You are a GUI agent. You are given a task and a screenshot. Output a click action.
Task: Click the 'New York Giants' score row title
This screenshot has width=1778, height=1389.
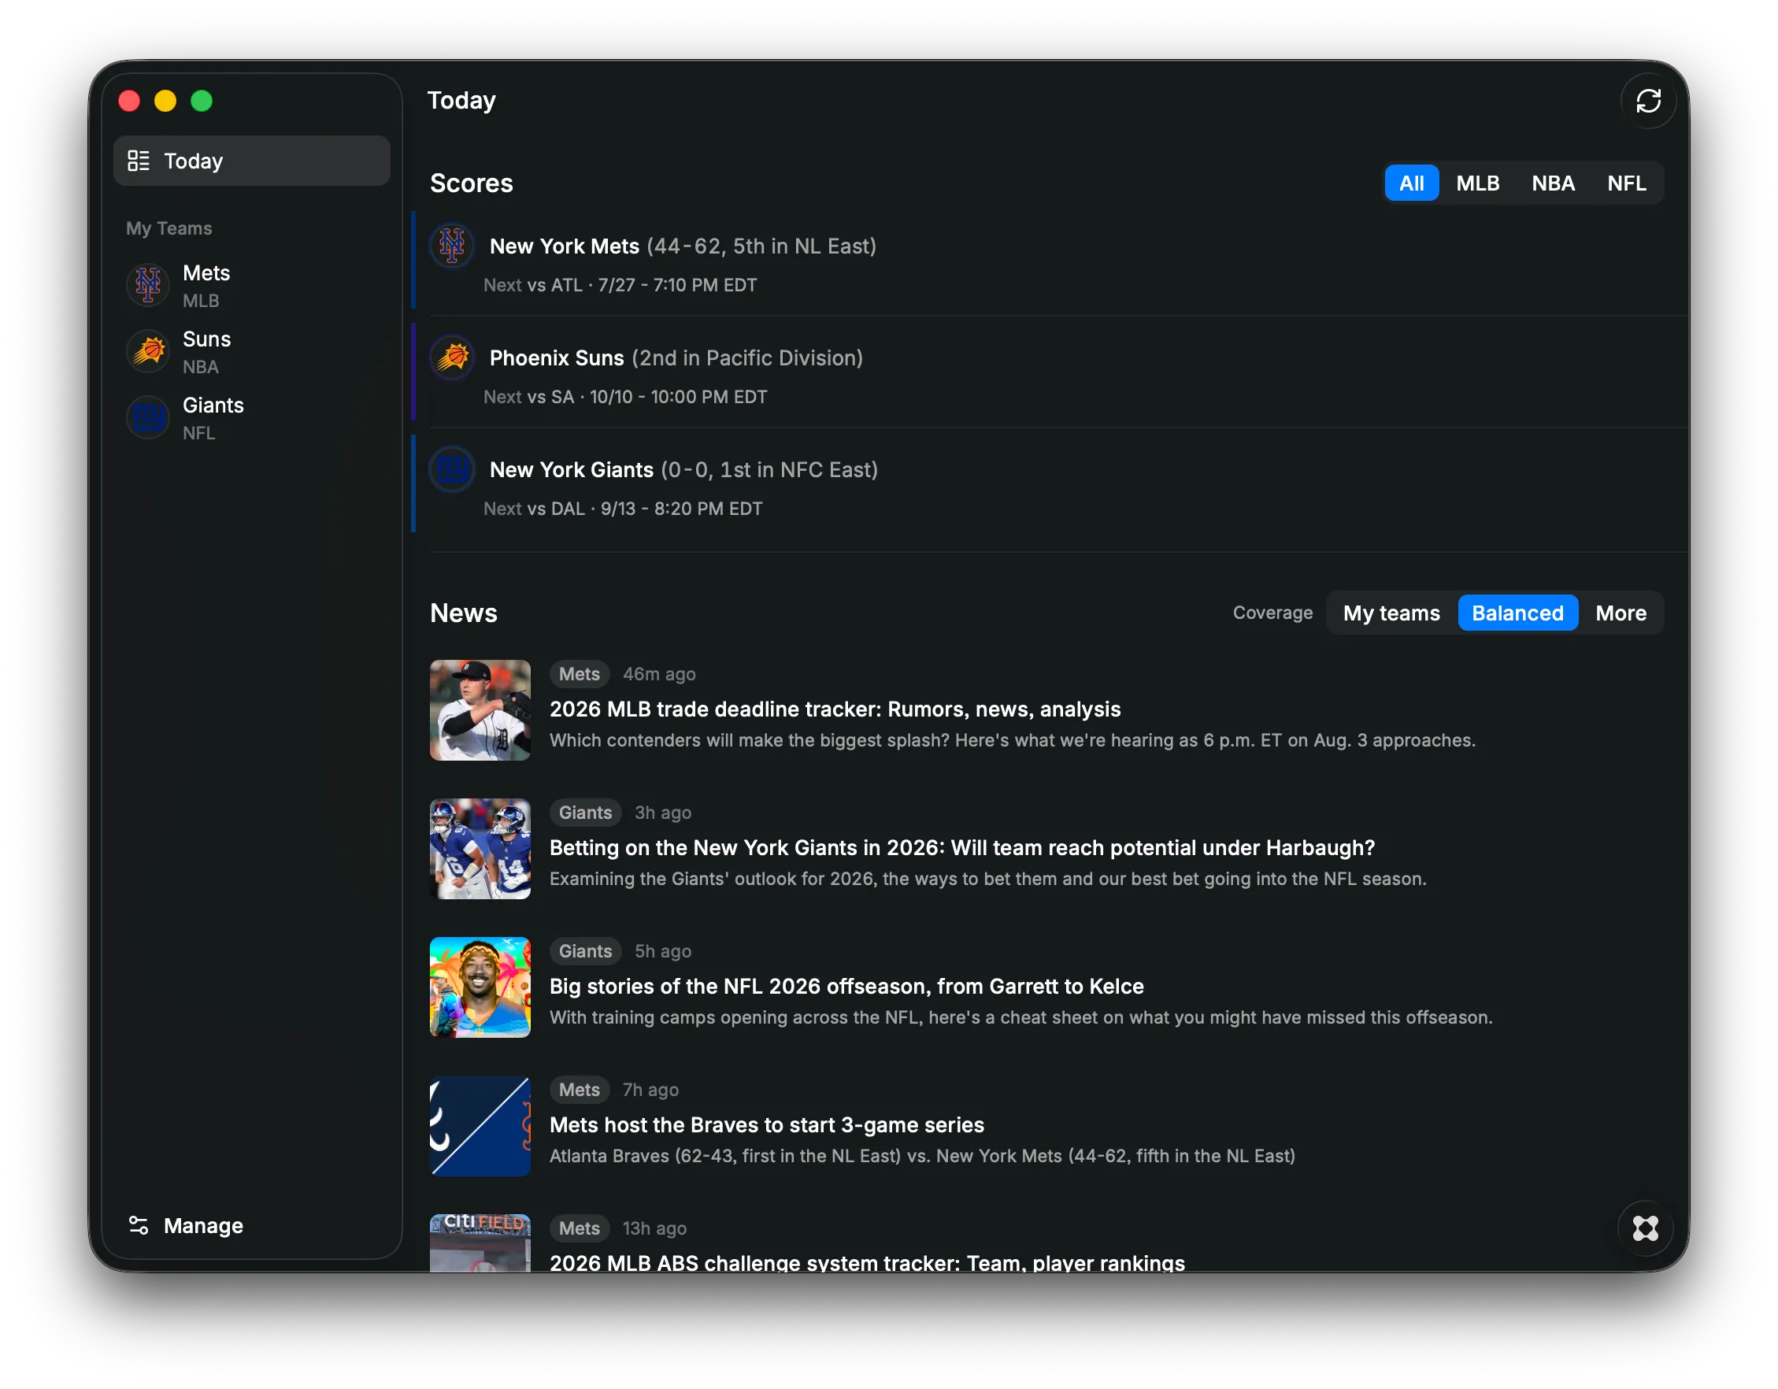(572, 469)
